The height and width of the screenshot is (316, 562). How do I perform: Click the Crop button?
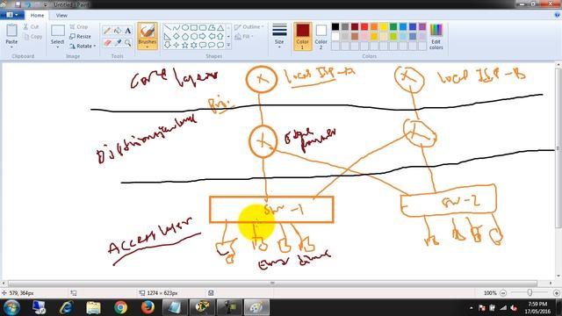click(x=79, y=27)
